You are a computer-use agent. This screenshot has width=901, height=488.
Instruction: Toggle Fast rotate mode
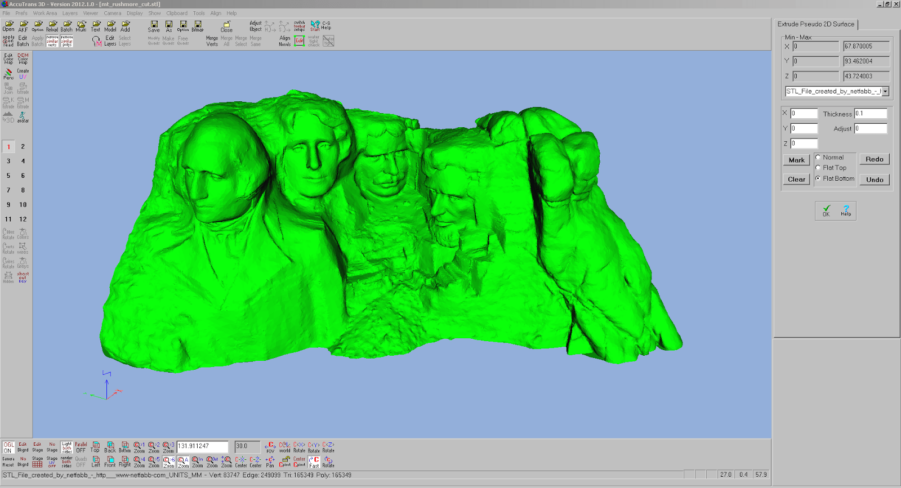click(314, 462)
